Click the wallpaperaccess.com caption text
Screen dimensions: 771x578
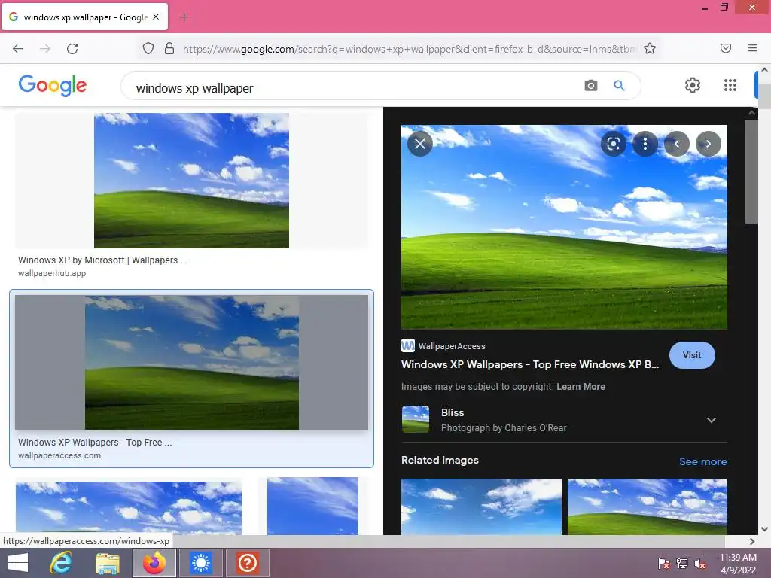coord(59,455)
